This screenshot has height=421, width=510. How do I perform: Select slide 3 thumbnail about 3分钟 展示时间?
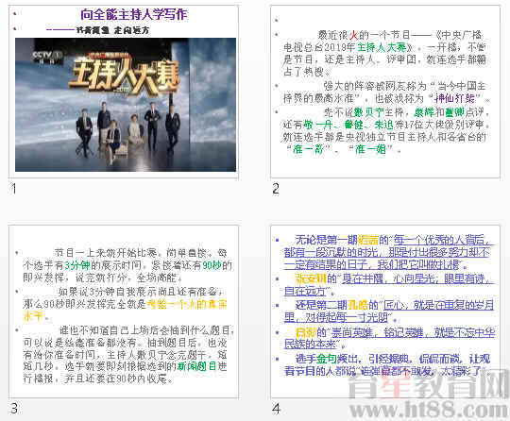point(124,312)
